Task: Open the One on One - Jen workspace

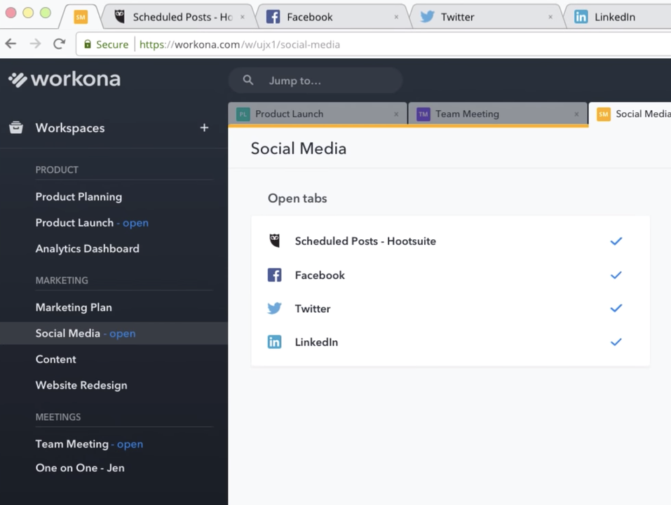Action: (80, 468)
